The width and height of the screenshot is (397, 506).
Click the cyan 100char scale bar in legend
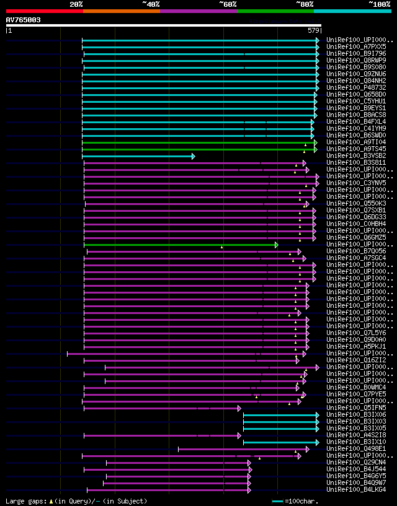tap(277, 502)
